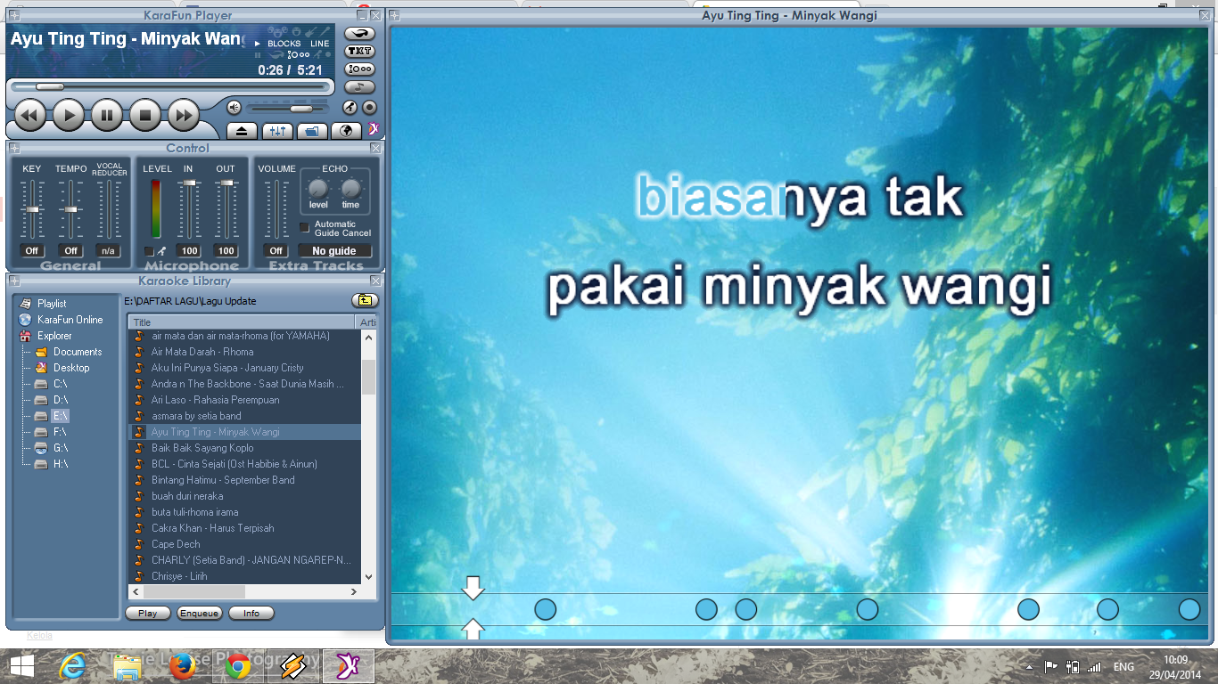Switch lyrics display to LINE mode

320,43
